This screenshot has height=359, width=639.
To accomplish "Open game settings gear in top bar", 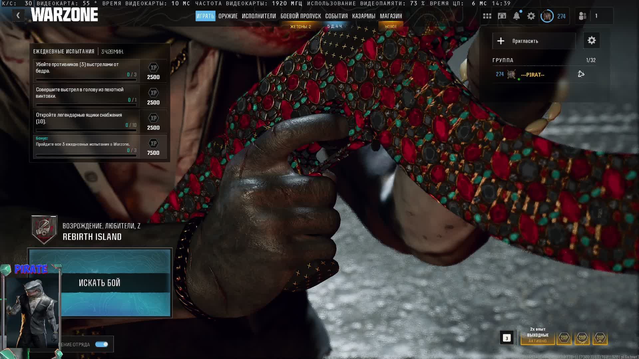I will [531, 16].
